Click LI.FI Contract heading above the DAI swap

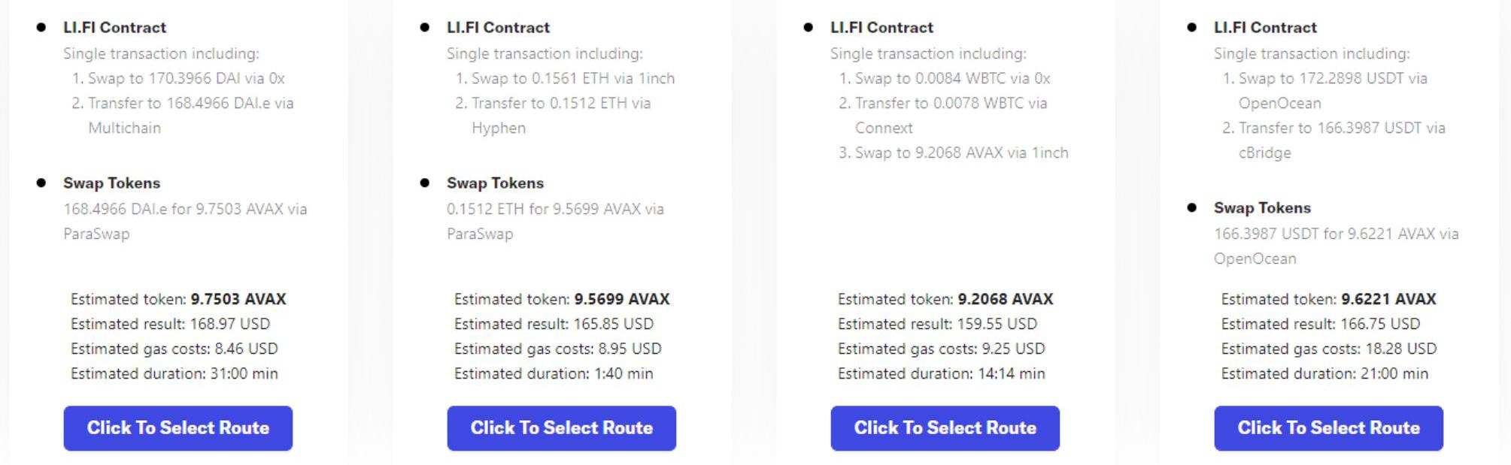(x=114, y=28)
